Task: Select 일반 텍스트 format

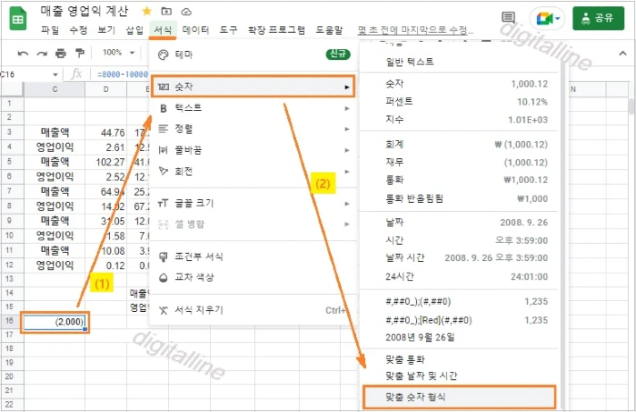Action: click(x=459, y=62)
